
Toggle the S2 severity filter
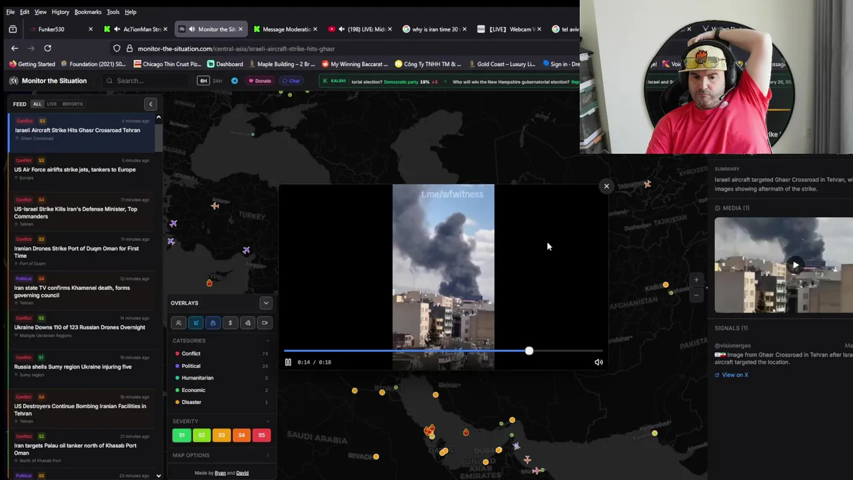(201, 435)
